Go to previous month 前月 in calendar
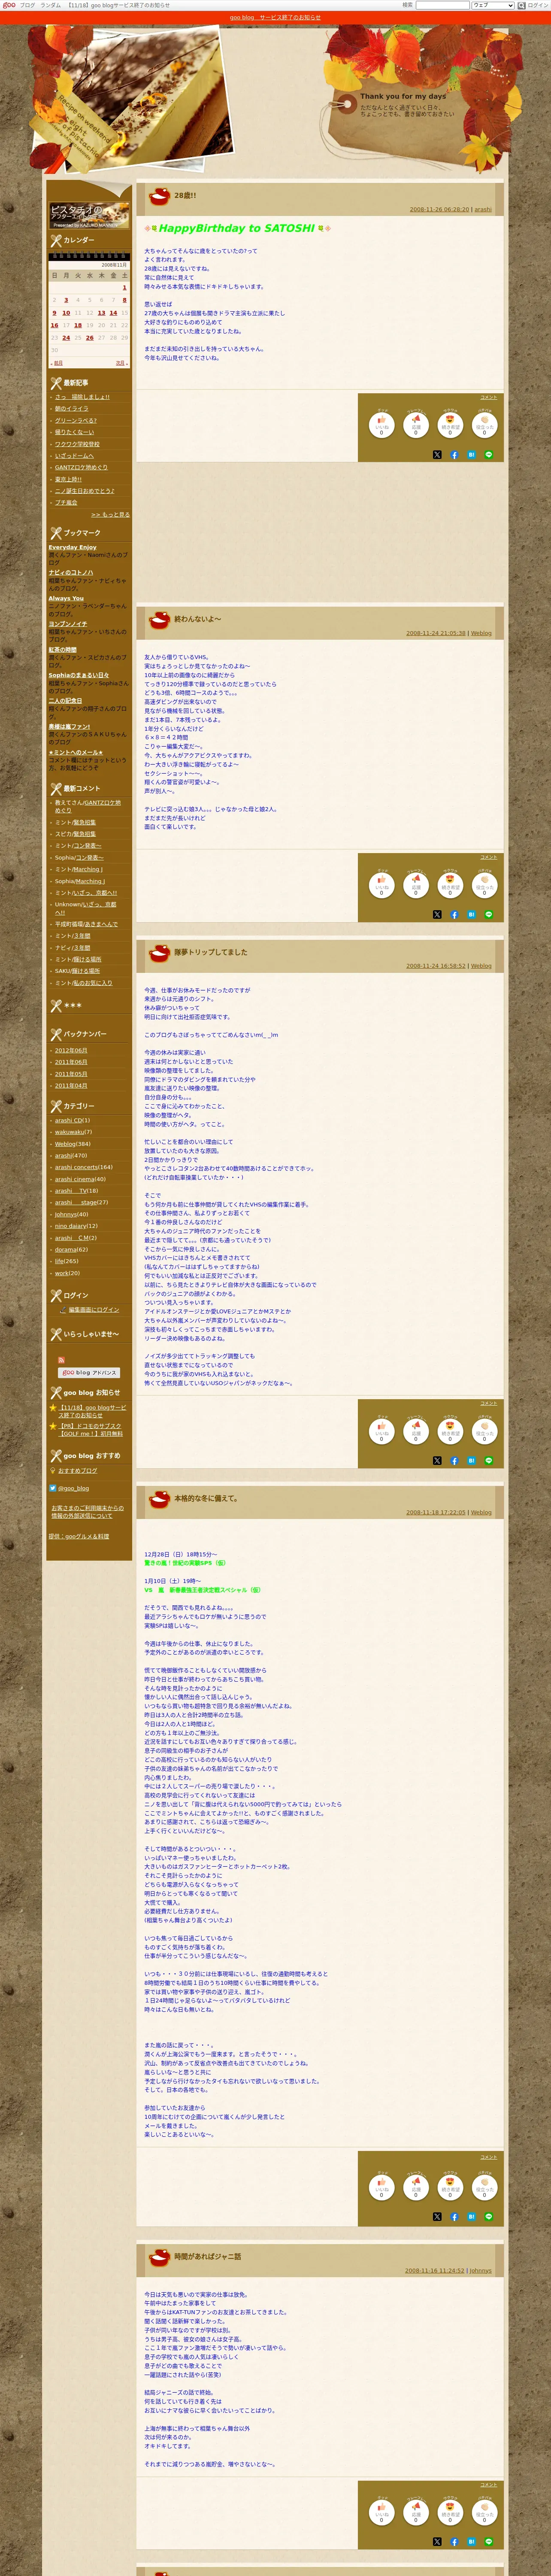Image resolution: width=551 pixels, height=2576 pixels. [x=58, y=363]
